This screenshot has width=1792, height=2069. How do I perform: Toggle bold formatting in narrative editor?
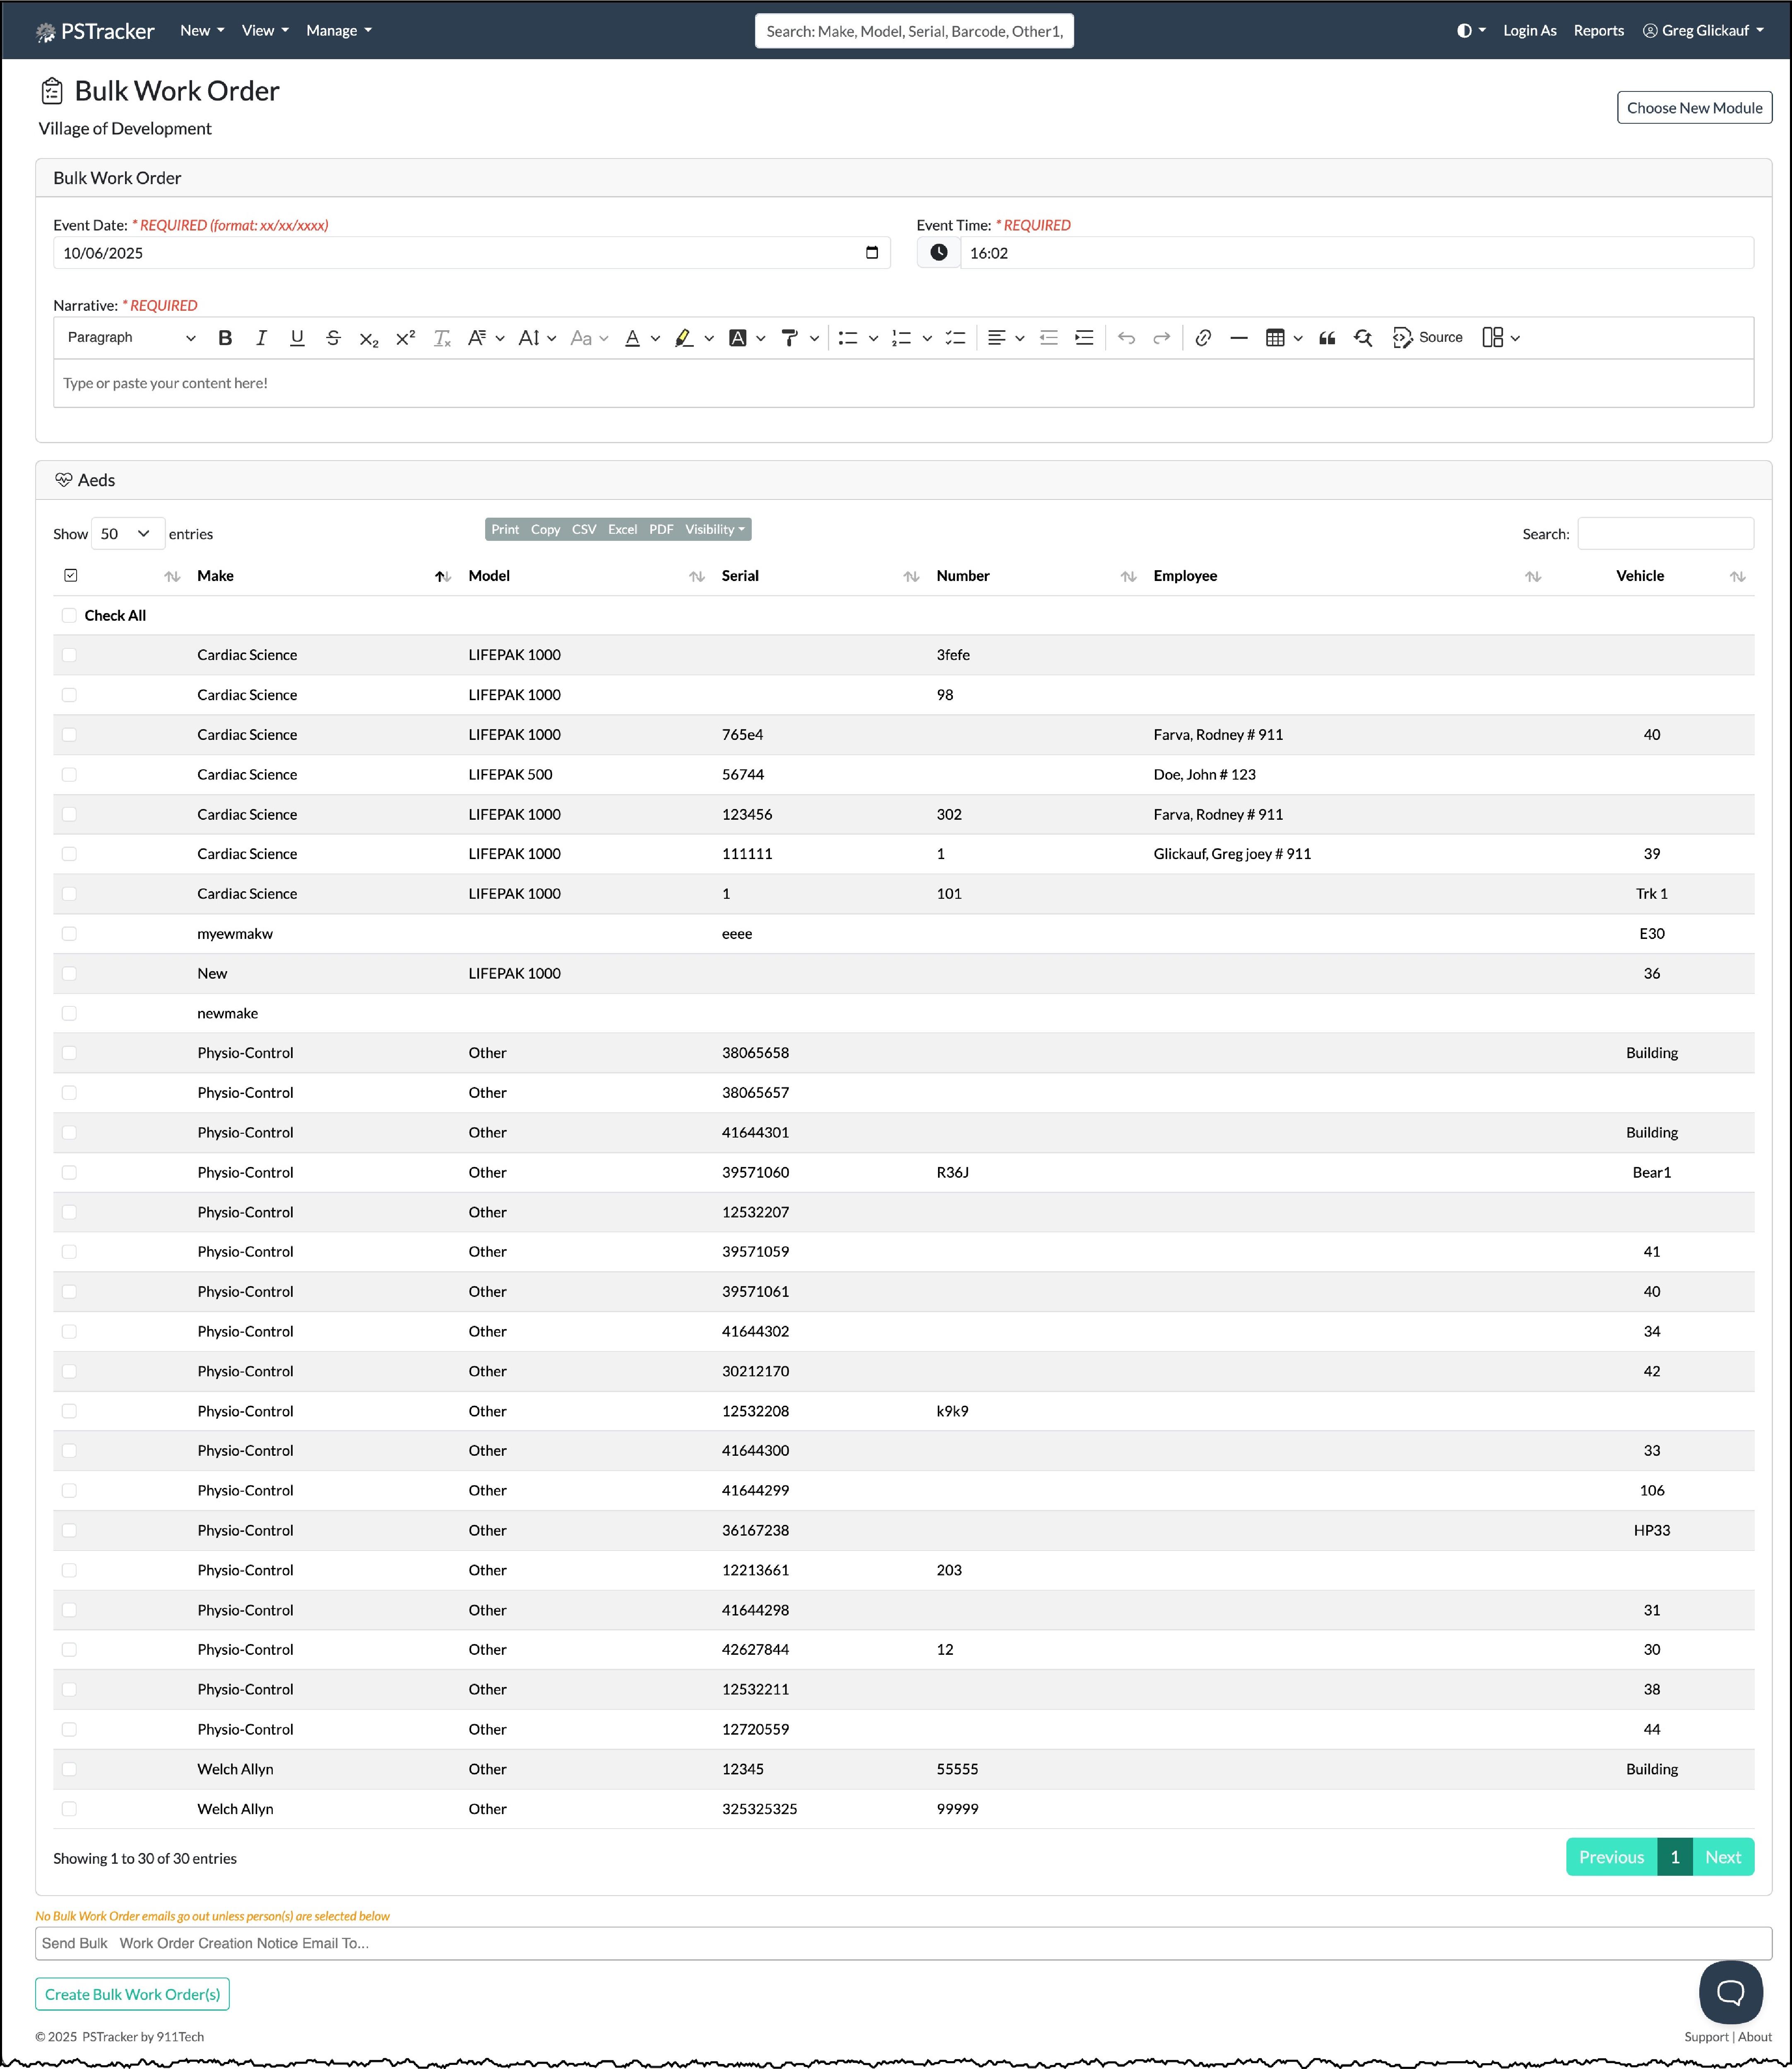pos(225,338)
